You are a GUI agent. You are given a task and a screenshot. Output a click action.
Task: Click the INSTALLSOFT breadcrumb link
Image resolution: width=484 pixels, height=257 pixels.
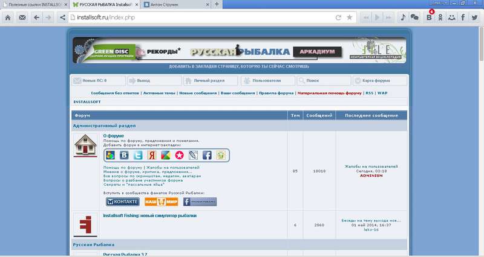(x=87, y=102)
